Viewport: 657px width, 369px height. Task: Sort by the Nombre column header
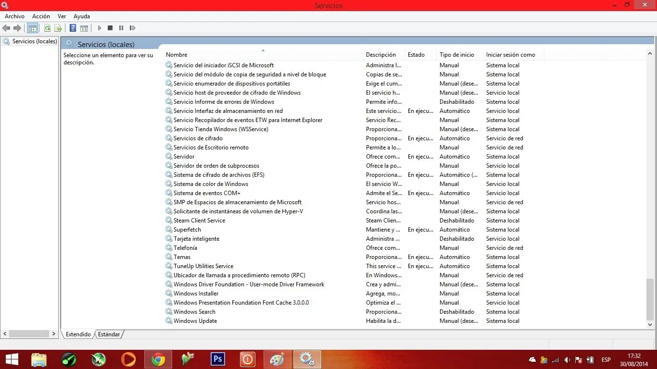point(263,55)
